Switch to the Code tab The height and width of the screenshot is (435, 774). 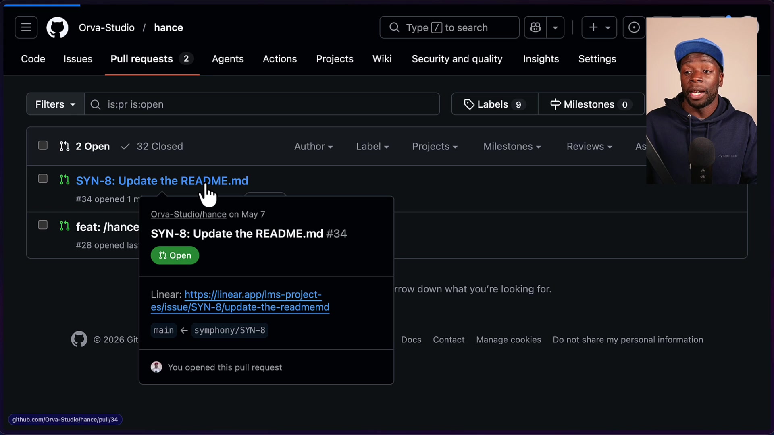[x=33, y=59]
